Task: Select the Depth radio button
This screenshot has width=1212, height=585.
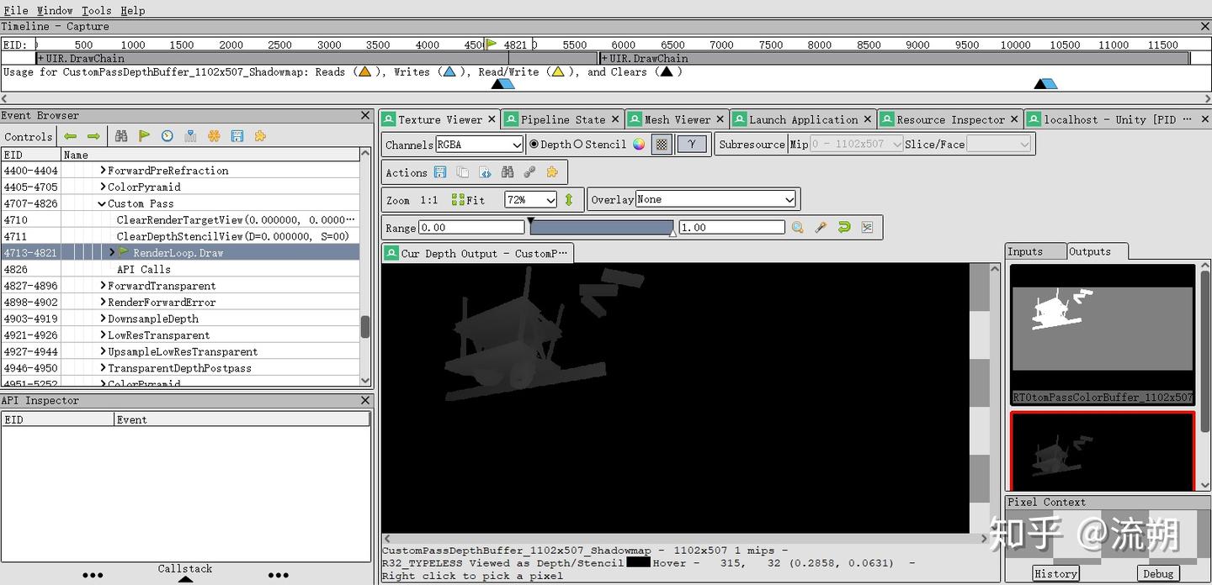Action: click(534, 145)
